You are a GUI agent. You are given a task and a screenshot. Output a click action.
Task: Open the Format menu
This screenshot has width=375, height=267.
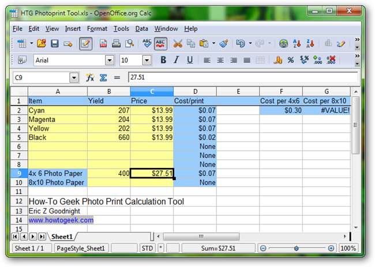97,28
